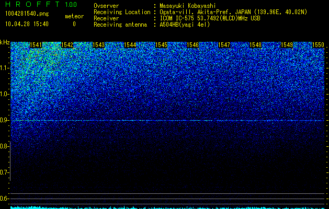Image resolution: width=329 pixels, height=209 pixels.
Task: Click the 0.7 frequency axis label
Action: (4, 172)
